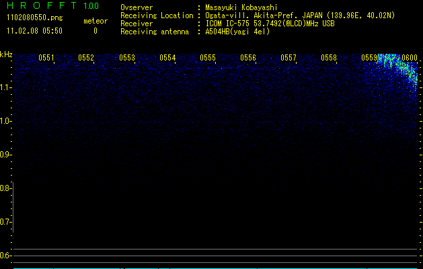Click the 0600 time marker
423x269 pixels.
click(410, 58)
